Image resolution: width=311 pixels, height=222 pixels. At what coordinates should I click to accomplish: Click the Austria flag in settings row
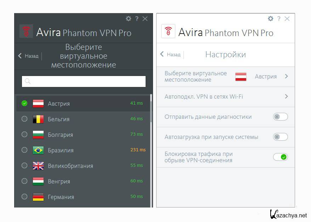(241, 77)
